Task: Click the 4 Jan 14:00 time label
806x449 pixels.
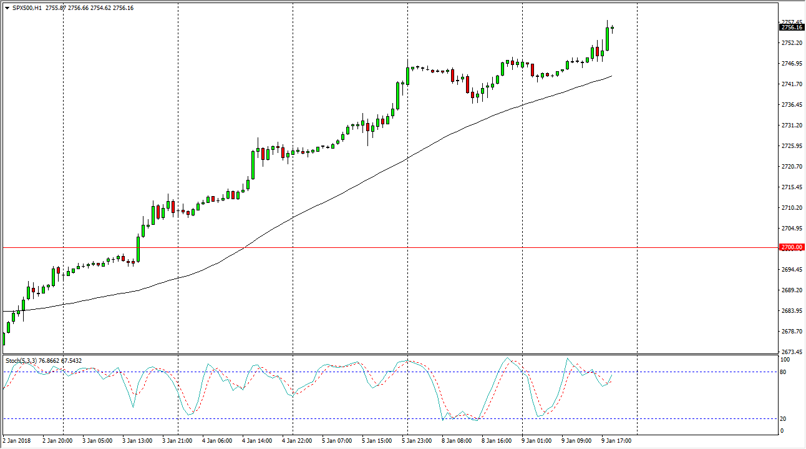Action: pyautogui.click(x=257, y=441)
